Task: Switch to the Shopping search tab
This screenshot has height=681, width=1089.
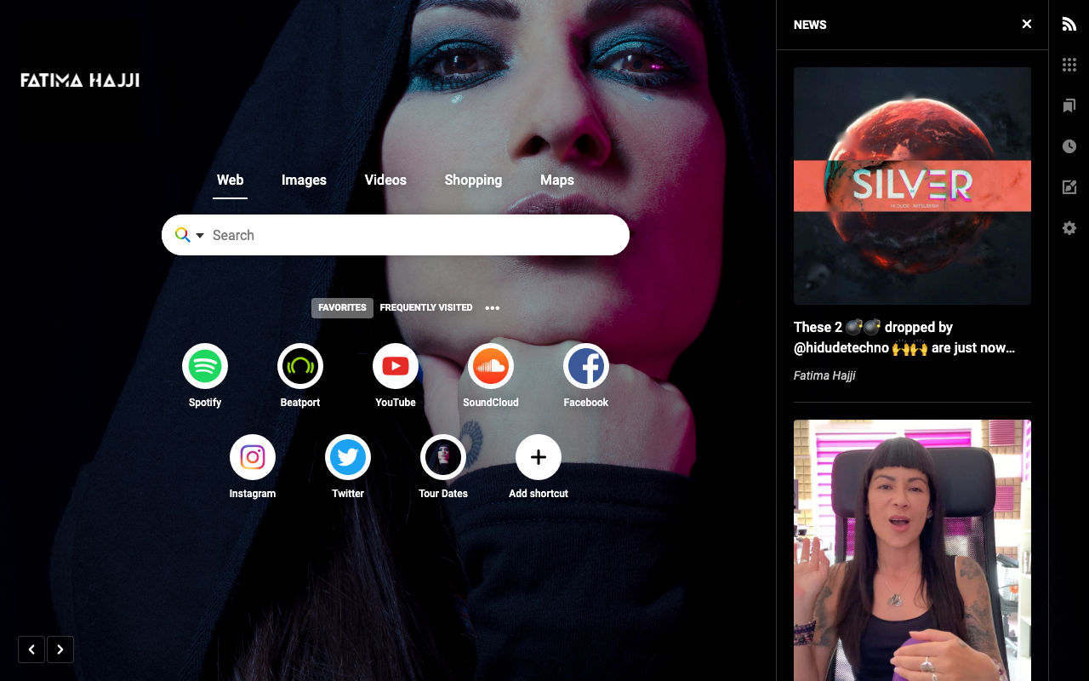Action: tap(473, 180)
